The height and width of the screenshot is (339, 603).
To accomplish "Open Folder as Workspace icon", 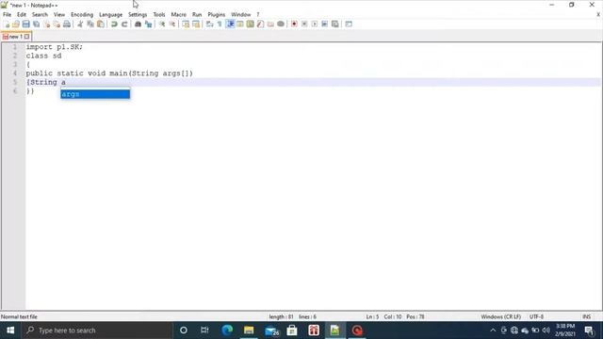I will click(270, 24).
